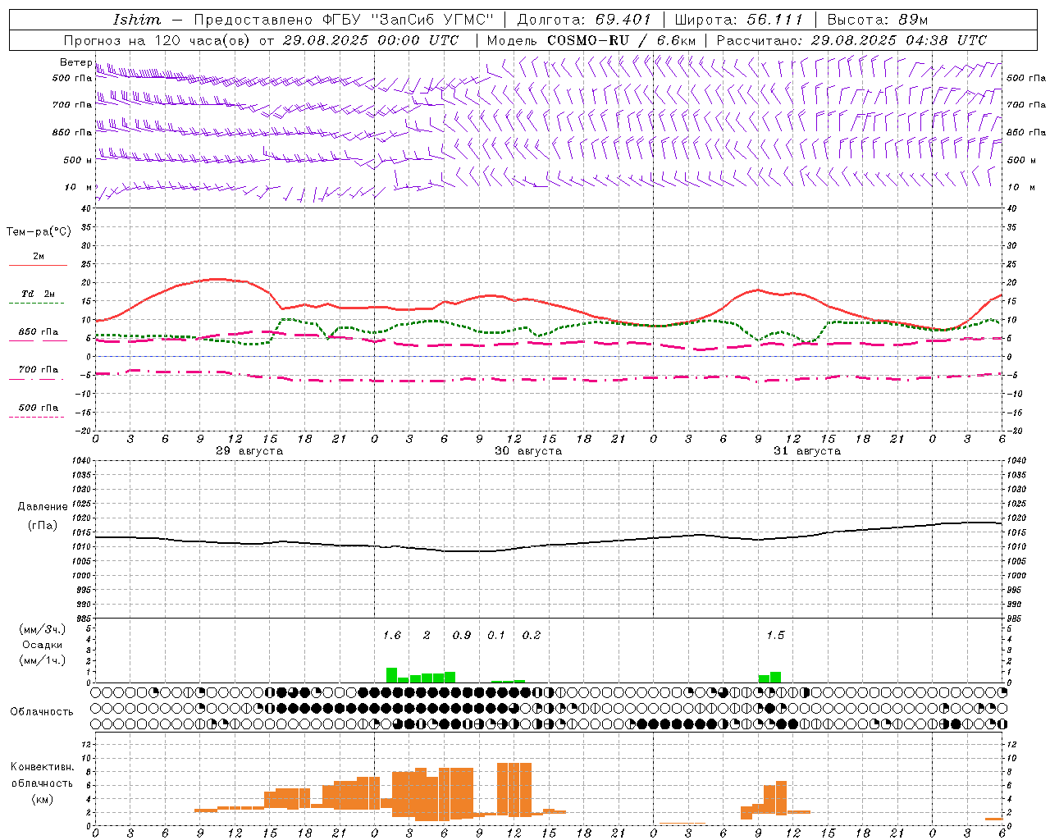Click the "Облачность" cloud cover label
Viewport: 1050px width, 840px height.
click(x=42, y=712)
